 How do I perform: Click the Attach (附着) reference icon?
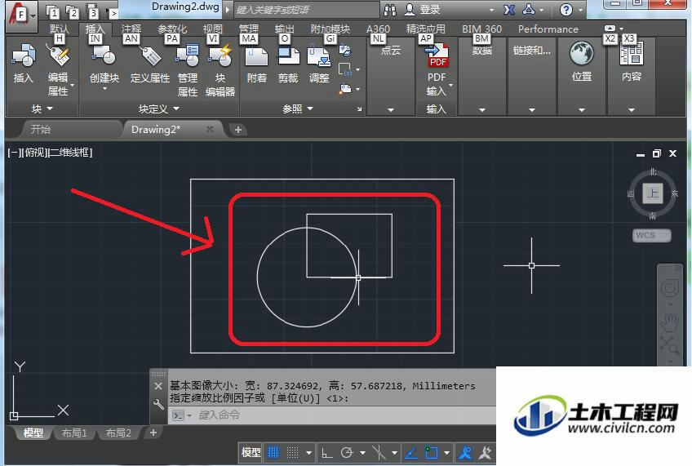[x=256, y=56]
